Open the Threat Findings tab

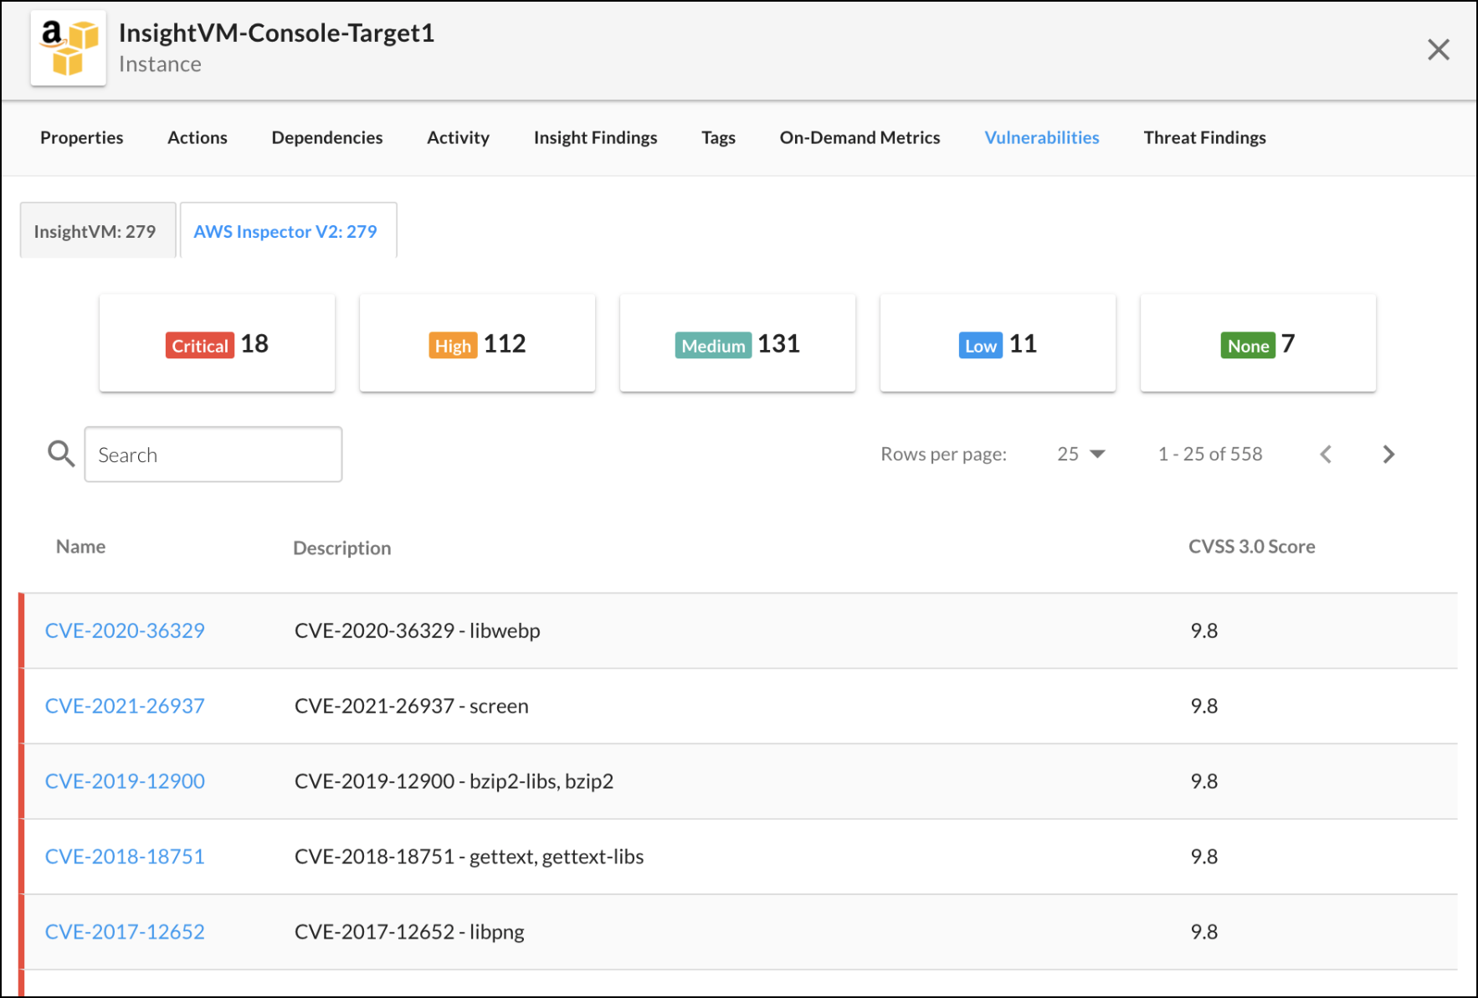tap(1204, 137)
